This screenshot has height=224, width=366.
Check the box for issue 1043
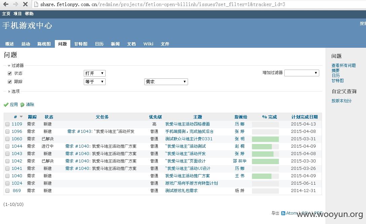(7, 154)
